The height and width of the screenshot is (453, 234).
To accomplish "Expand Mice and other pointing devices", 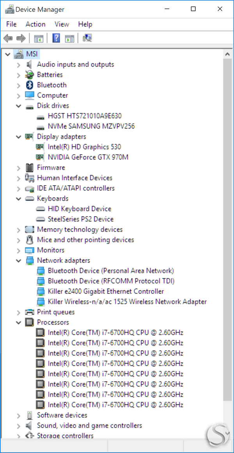I will click(x=19, y=240).
